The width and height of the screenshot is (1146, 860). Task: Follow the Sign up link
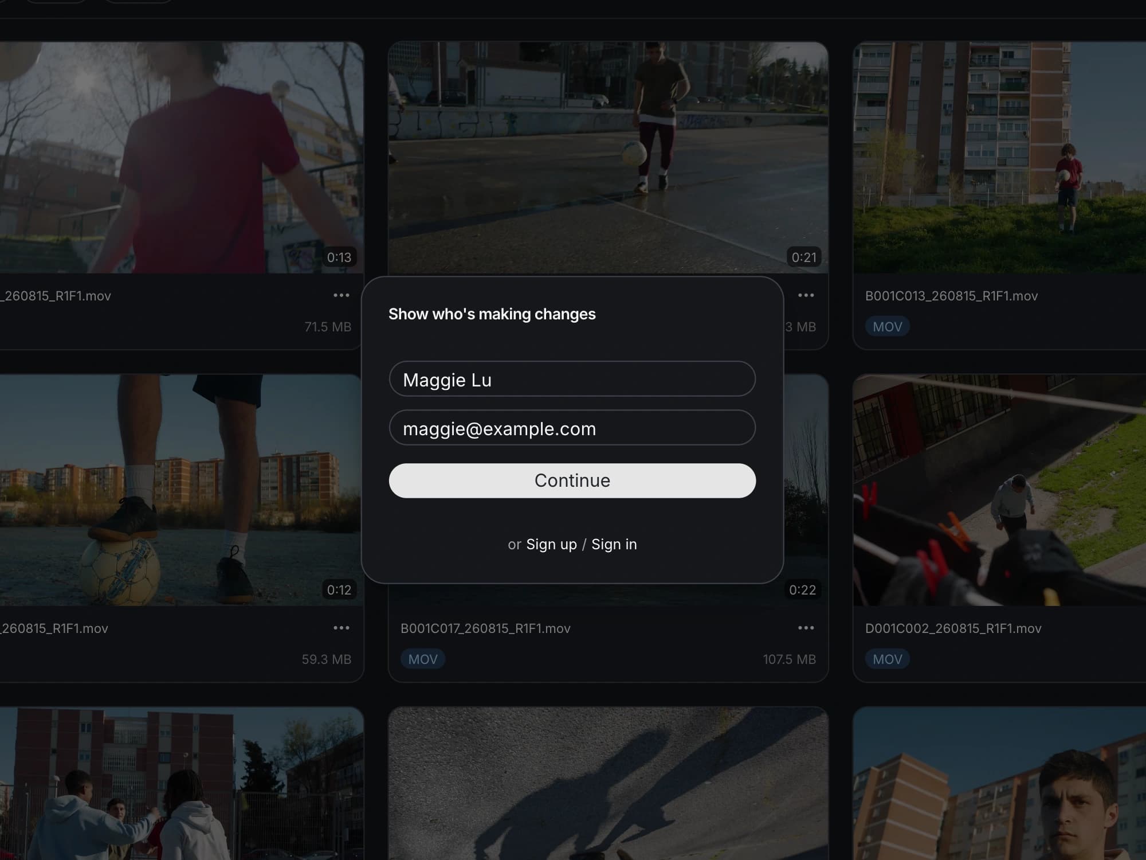point(551,544)
